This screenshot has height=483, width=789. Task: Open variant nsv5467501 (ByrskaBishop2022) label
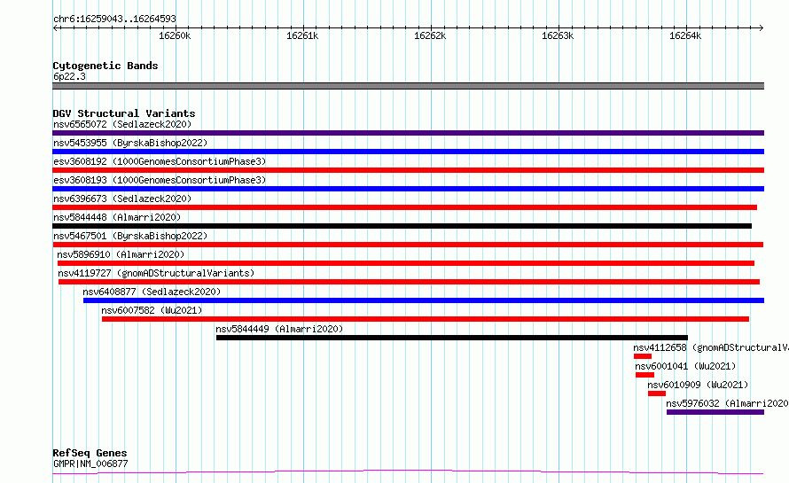[x=130, y=236]
